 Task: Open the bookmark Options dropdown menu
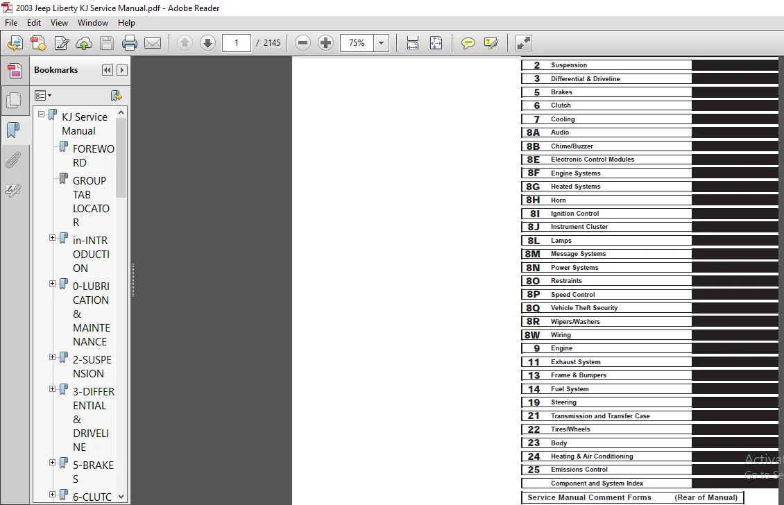point(43,96)
